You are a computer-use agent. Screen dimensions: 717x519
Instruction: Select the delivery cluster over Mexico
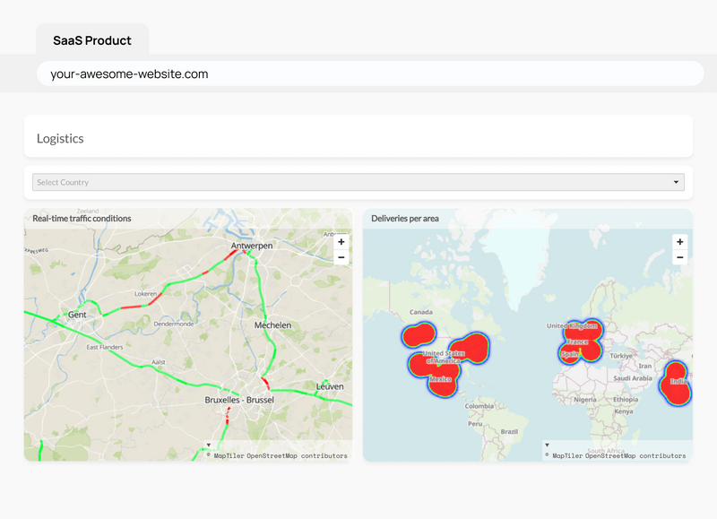[442, 381]
